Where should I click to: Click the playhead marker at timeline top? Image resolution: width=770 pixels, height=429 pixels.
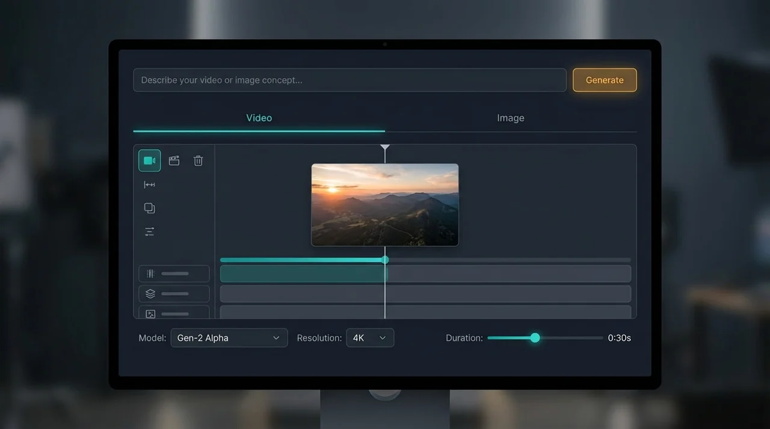(x=385, y=147)
